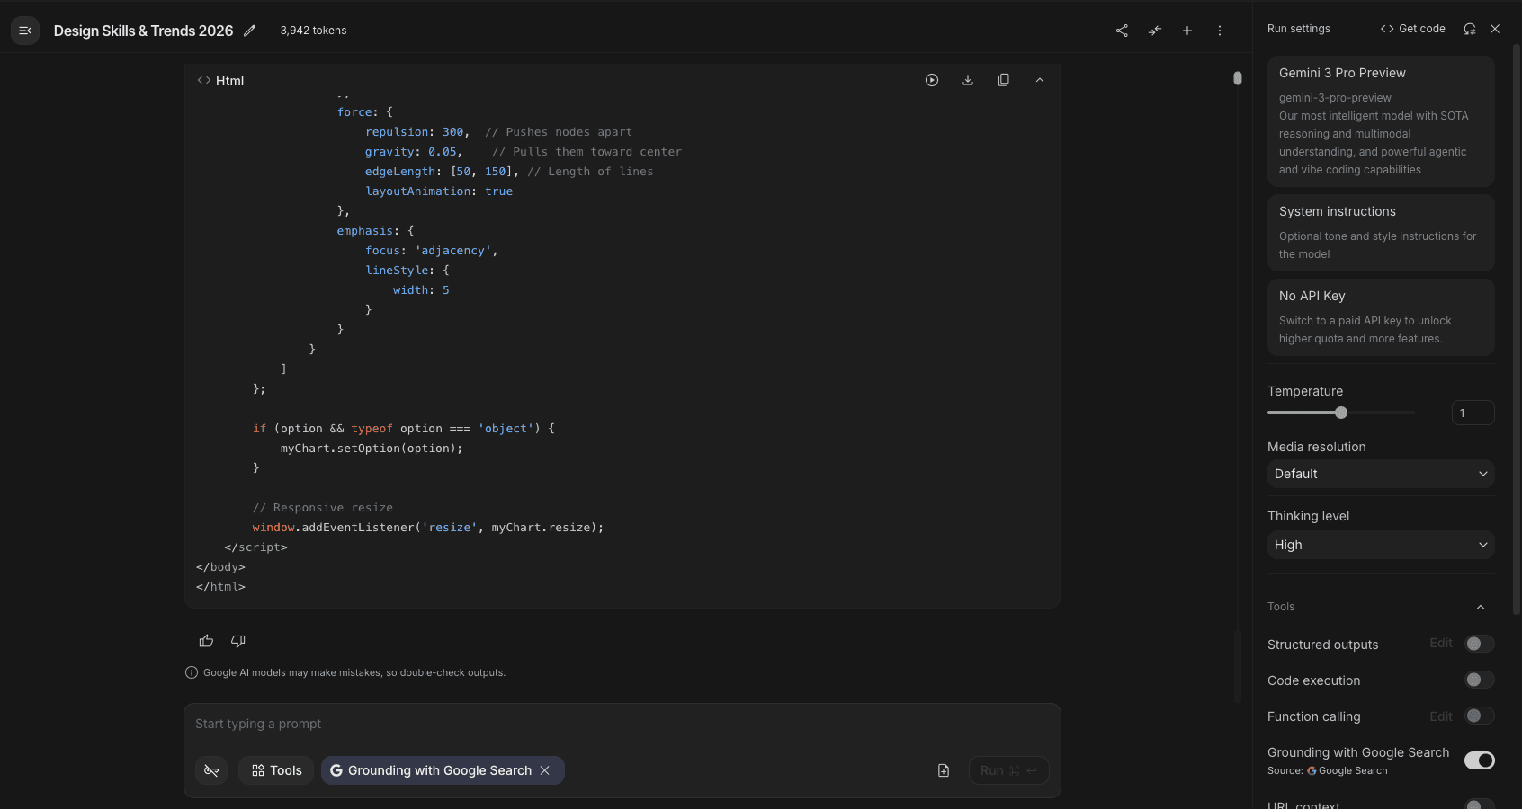Open the Thinking level High dropdown

(1381, 545)
